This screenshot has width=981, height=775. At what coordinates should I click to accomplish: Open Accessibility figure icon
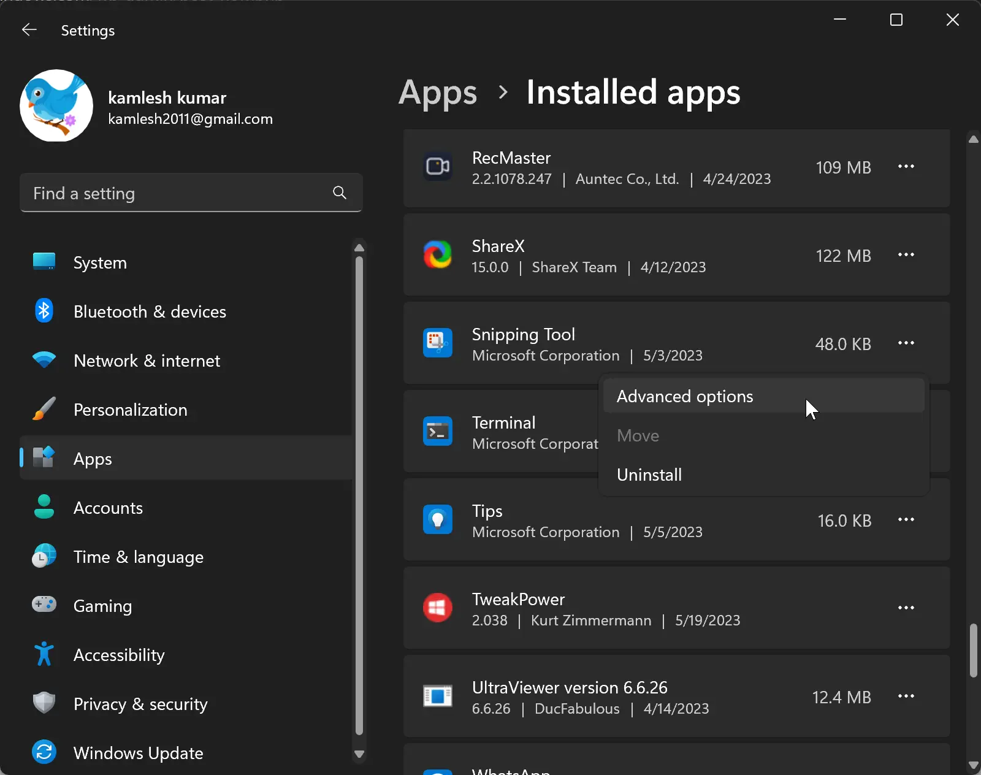coord(44,654)
